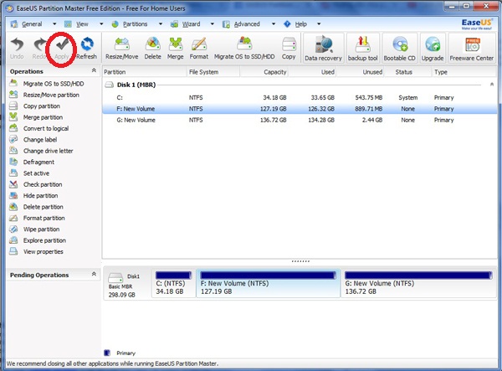Viewport: 502px width, 371px height.
Task: Collapse the Operations panel
Action: (94, 72)
